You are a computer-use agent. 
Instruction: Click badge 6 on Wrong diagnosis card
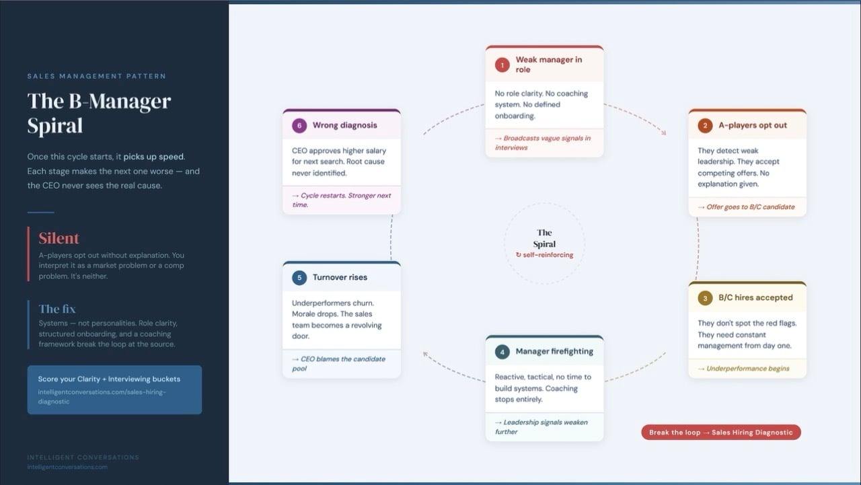point(299,125)
